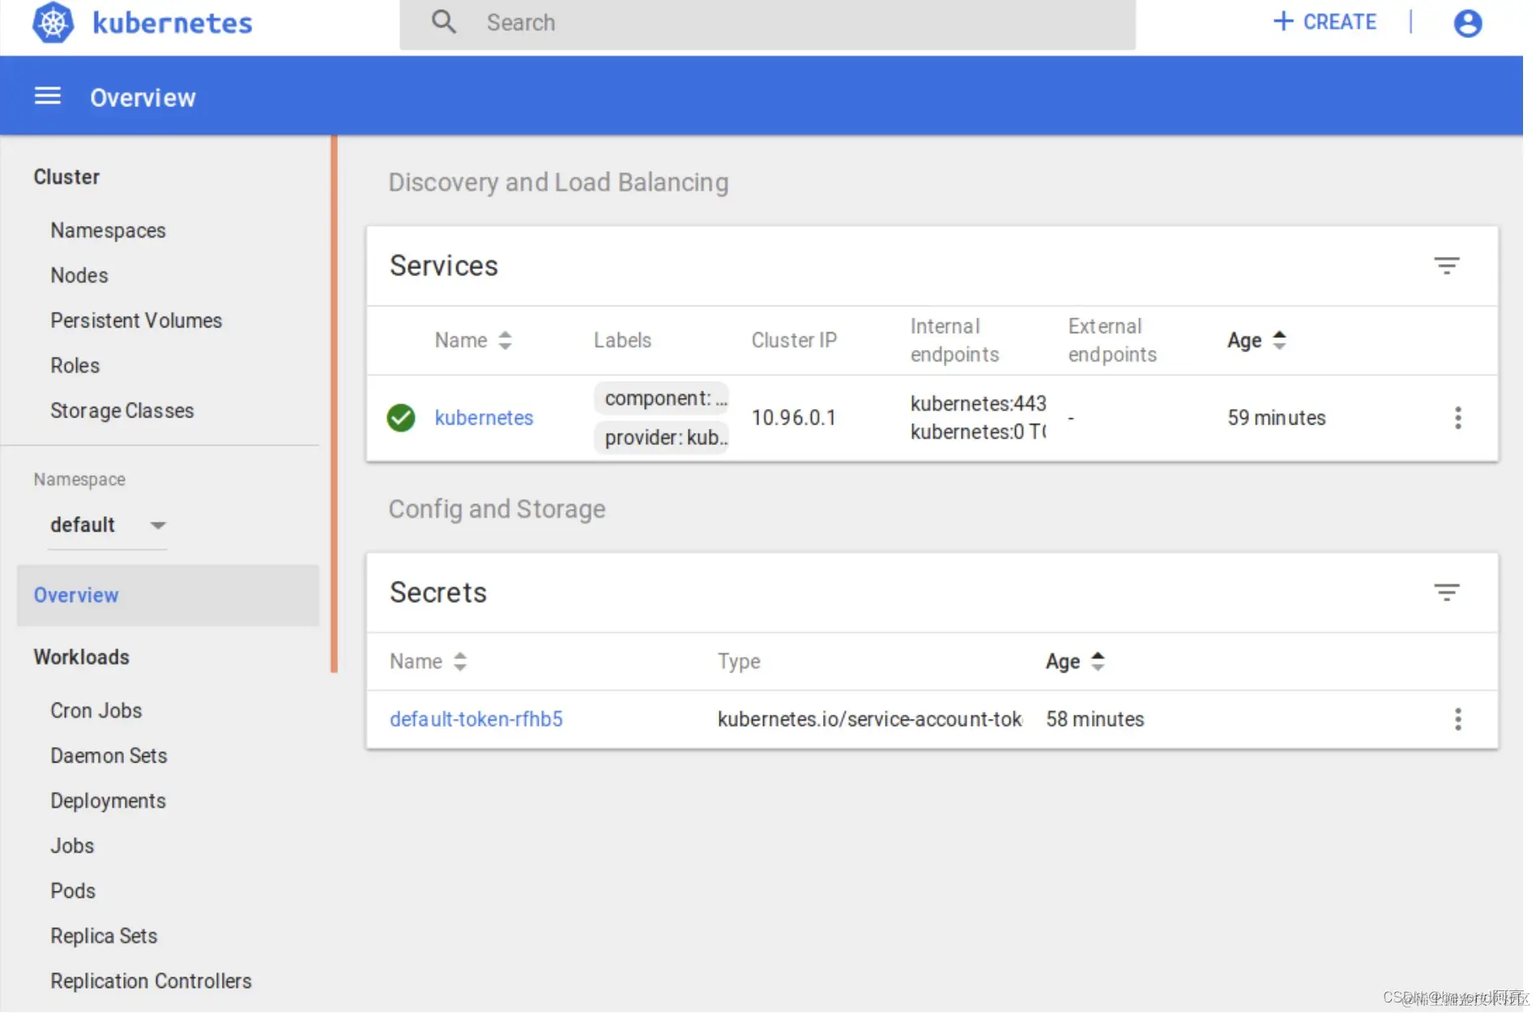The height and width of the screenshot is (1013, 1536).
Task: Click the Secrets card title
Action: point(438,592)
